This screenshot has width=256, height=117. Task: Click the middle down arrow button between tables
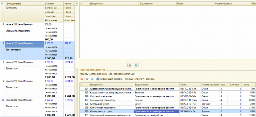click(136, 65)
